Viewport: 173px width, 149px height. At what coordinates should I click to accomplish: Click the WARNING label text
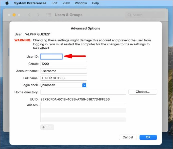coord(23,40)
